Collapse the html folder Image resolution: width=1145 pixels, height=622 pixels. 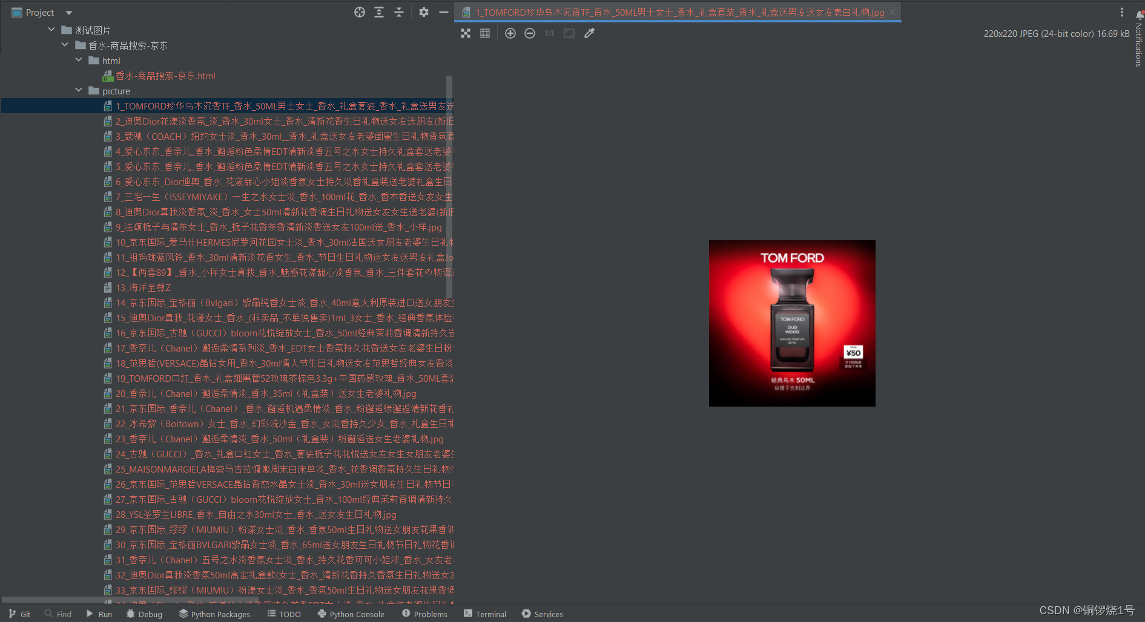[x=79, y=61]
